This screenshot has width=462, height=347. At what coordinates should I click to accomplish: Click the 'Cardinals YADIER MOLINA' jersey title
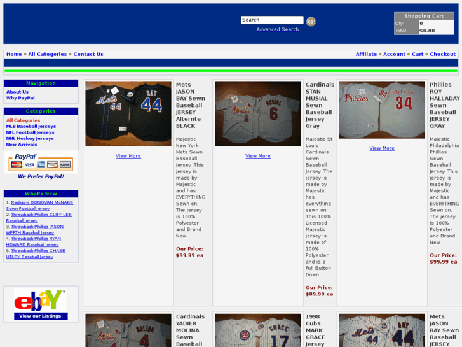tap(191, 330)
